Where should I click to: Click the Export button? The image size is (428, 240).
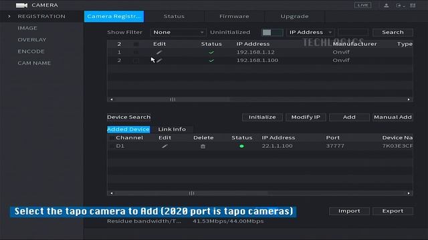pos(393,211)
